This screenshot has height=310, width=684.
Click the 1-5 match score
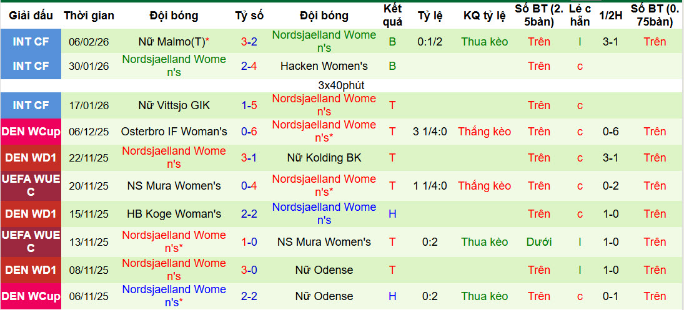tap(249, 105)
